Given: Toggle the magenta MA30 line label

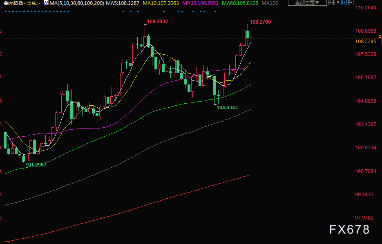Looking at the screenshot, I should (x=200, y=3).
